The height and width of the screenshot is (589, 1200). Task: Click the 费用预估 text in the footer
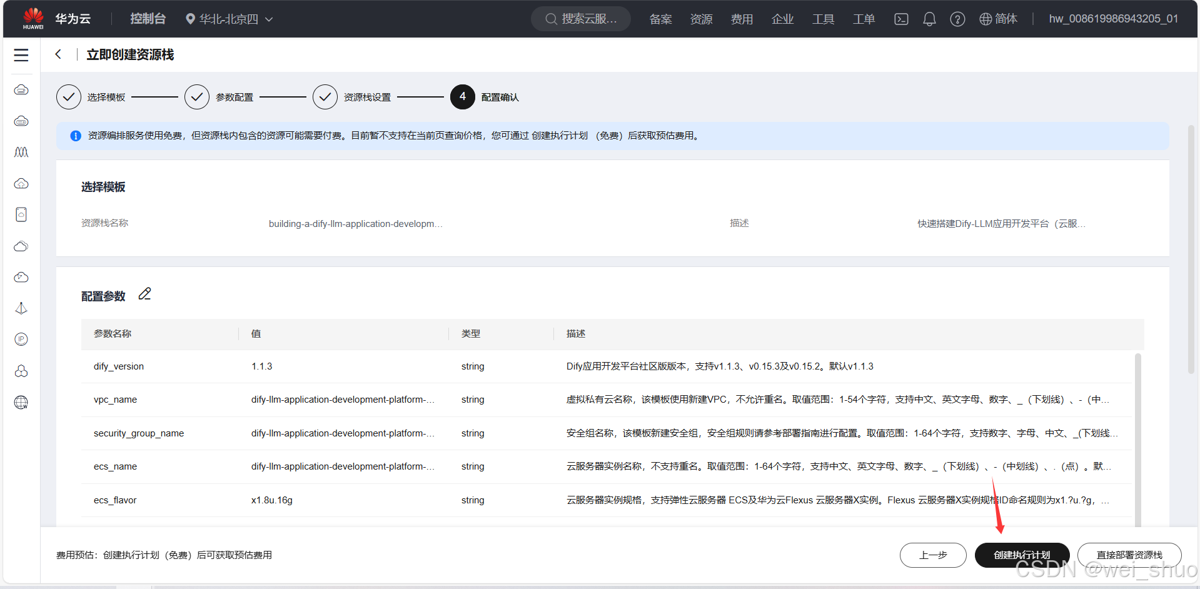pos(164,555)
